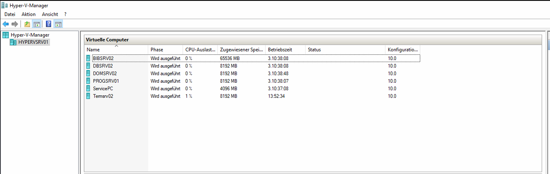Select the PROGSRV01 name cell
Image resolution: width=550 pixels, height=174 pixels.
click(106, 81)
